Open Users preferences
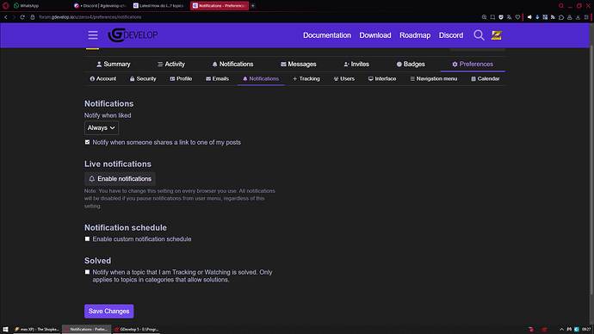 (x=344, y=79)
